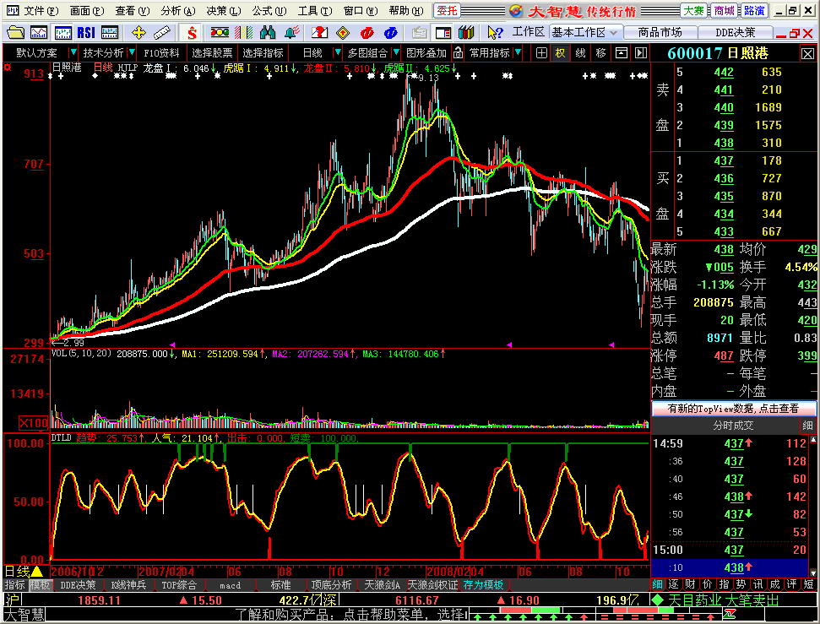820x624 pixels.
Task: Click the blue circular phi icon
Action: (x=391, y=33)
